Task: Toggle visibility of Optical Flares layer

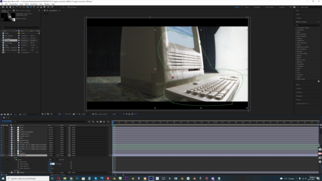Action: tap(2, 140)
